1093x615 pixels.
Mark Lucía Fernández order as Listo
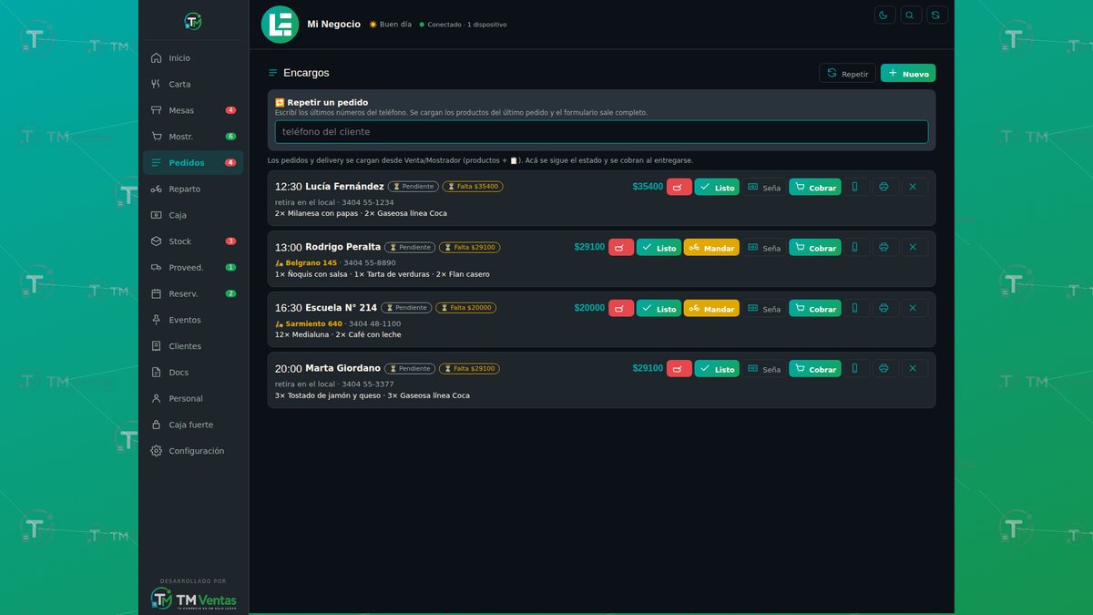pyautogui.click(x=717, y=187)
